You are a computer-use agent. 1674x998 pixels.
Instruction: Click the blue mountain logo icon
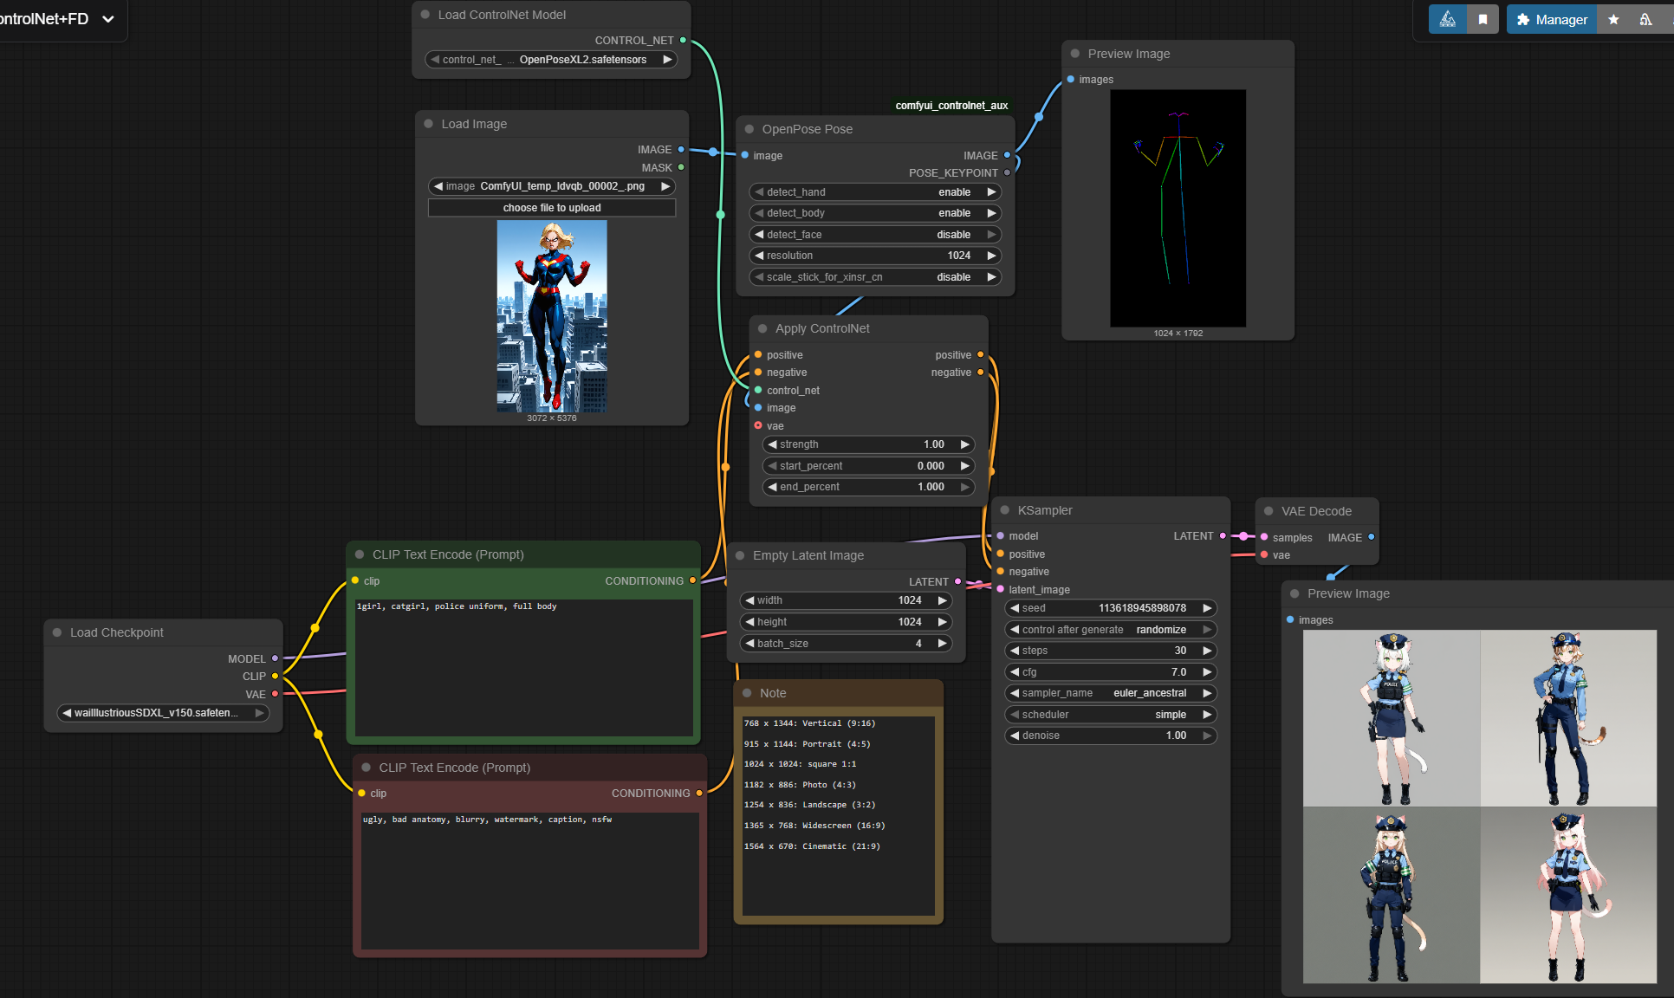[x=1447, y=19]
